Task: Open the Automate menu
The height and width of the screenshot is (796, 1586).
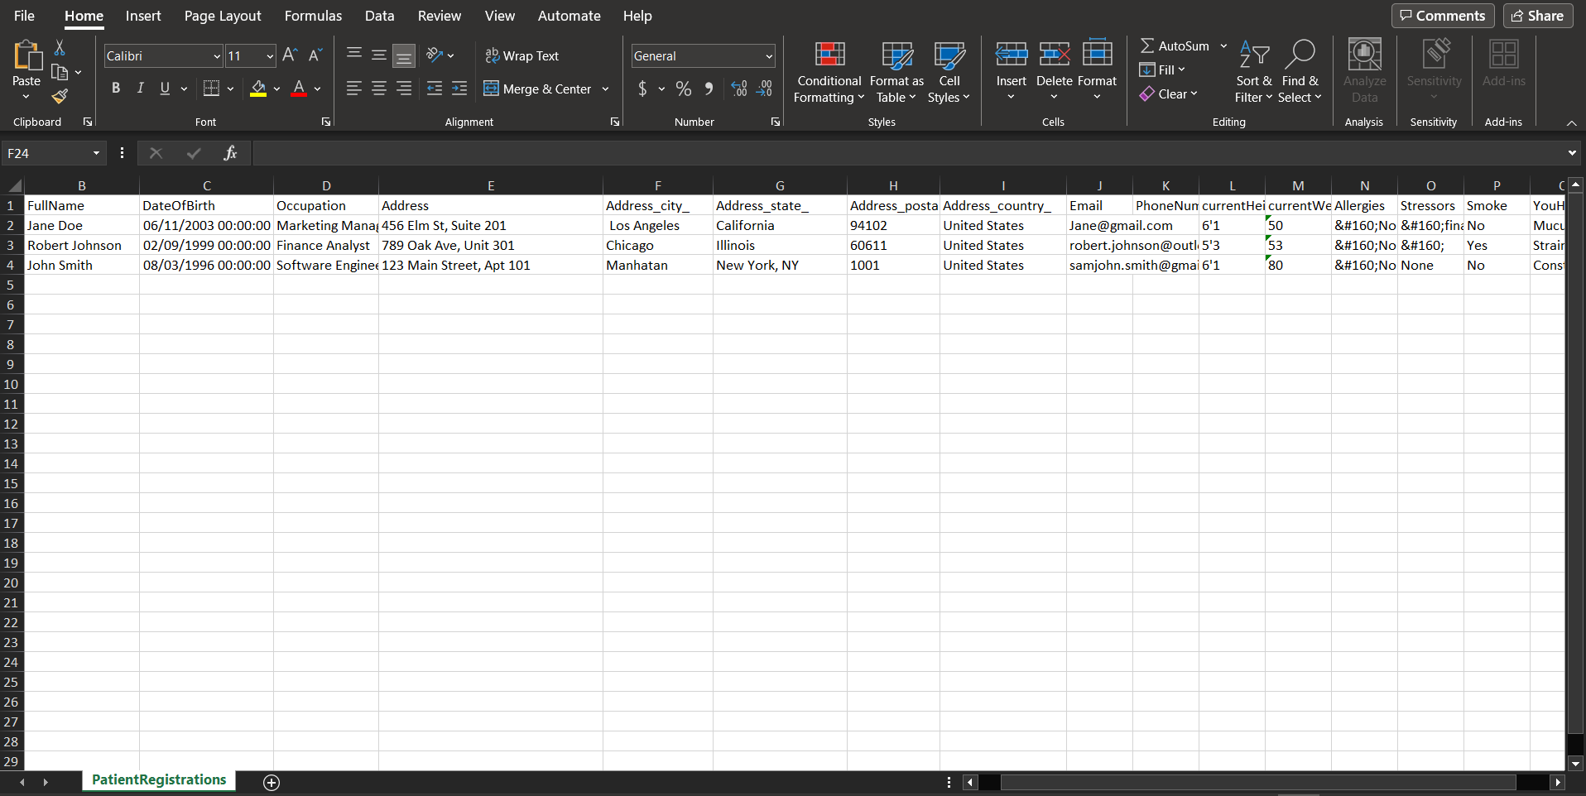Action: (569, 16)
